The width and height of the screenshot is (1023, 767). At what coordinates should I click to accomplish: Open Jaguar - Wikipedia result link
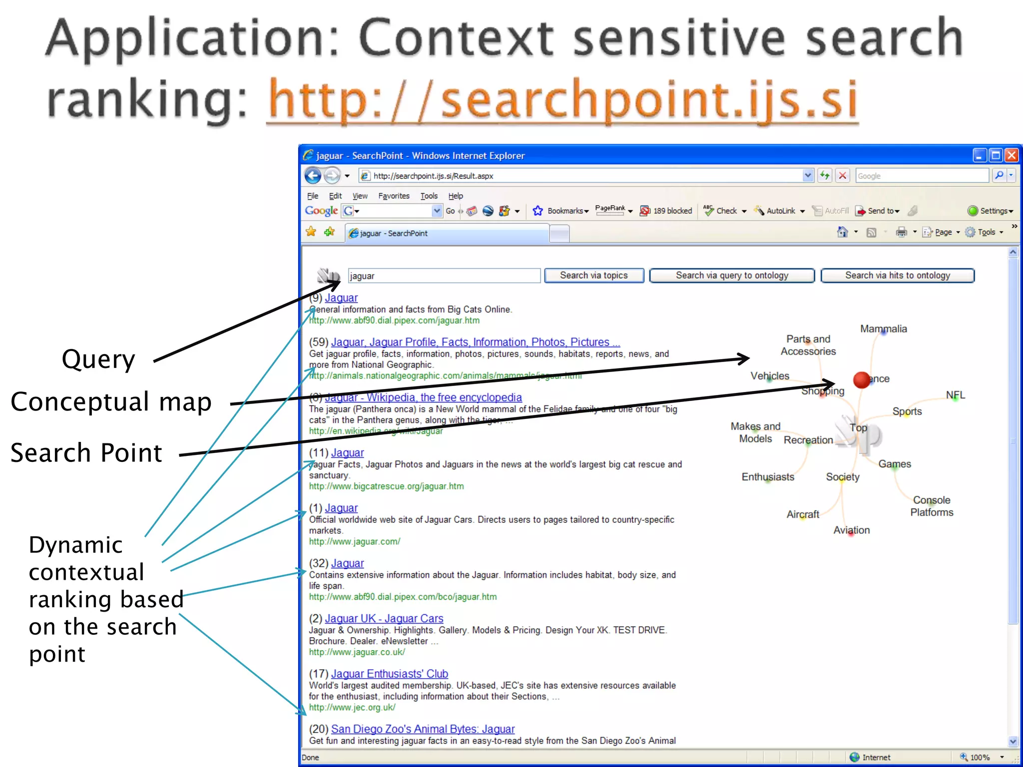424,397
